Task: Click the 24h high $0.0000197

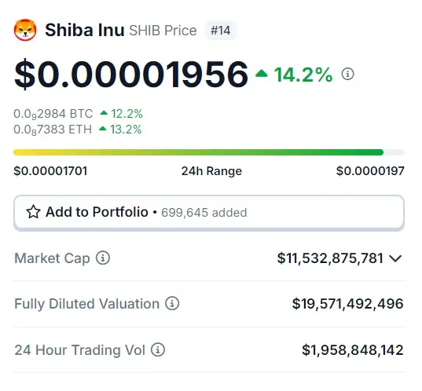Action: pos(370,171)
